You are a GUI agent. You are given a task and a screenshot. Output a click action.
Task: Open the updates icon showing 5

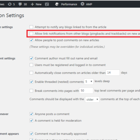(x=10, y=4)
